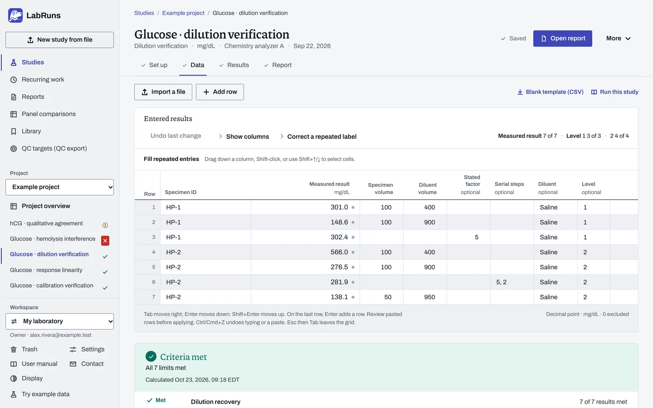Viewport: 653px width, 408px height.
Task: Select Saline diluent cell in row 4
Action: tap(556, 253)
